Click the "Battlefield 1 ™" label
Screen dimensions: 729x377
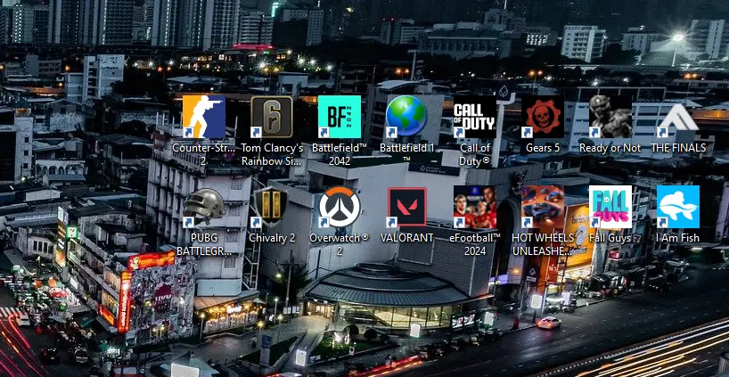point(406,153)
